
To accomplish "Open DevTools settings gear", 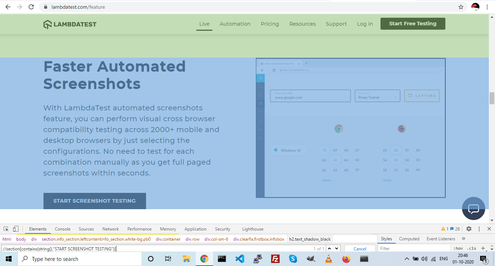I will (469, 229).
